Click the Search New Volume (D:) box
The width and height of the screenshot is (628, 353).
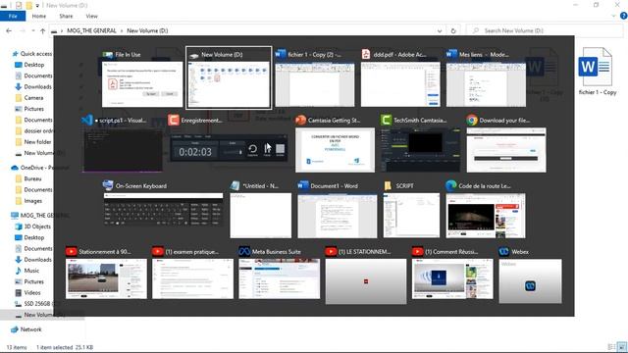click(545, 30)
